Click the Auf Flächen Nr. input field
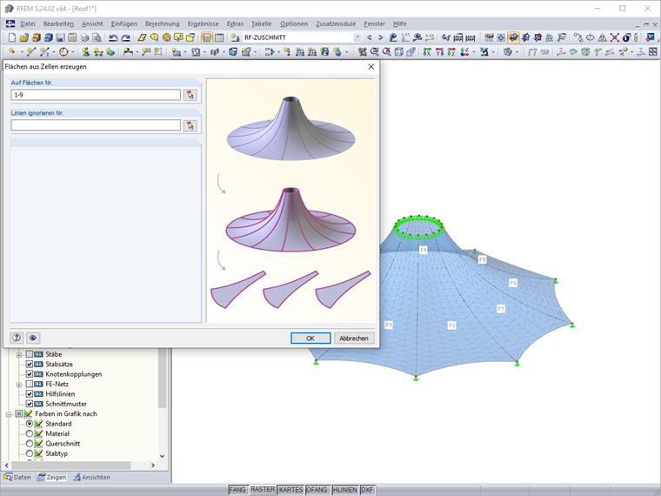The height and width of the screenshot is (496, 661). (x=96, y=95)
